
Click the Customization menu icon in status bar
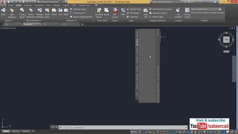point(236,132)
